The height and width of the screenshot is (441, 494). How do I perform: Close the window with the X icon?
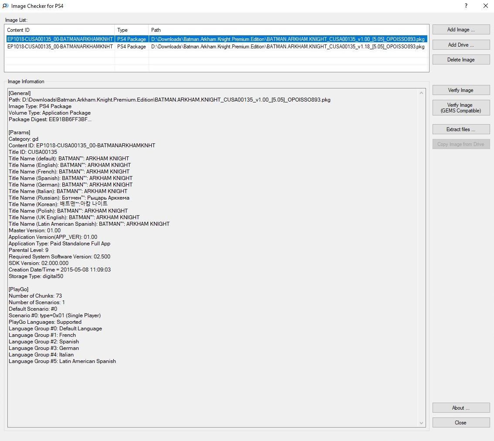point(485,6)
